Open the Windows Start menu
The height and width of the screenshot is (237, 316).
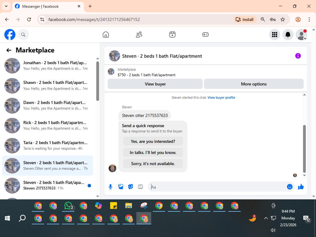(x=7, y=218)
